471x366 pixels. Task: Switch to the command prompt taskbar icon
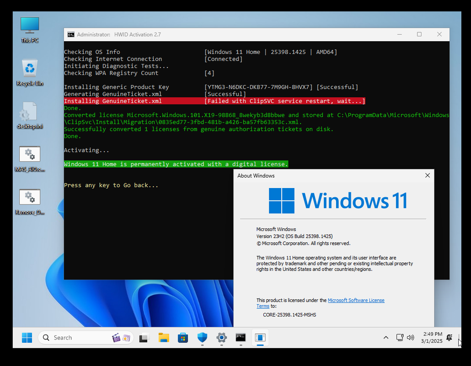(x=241, y=338)
